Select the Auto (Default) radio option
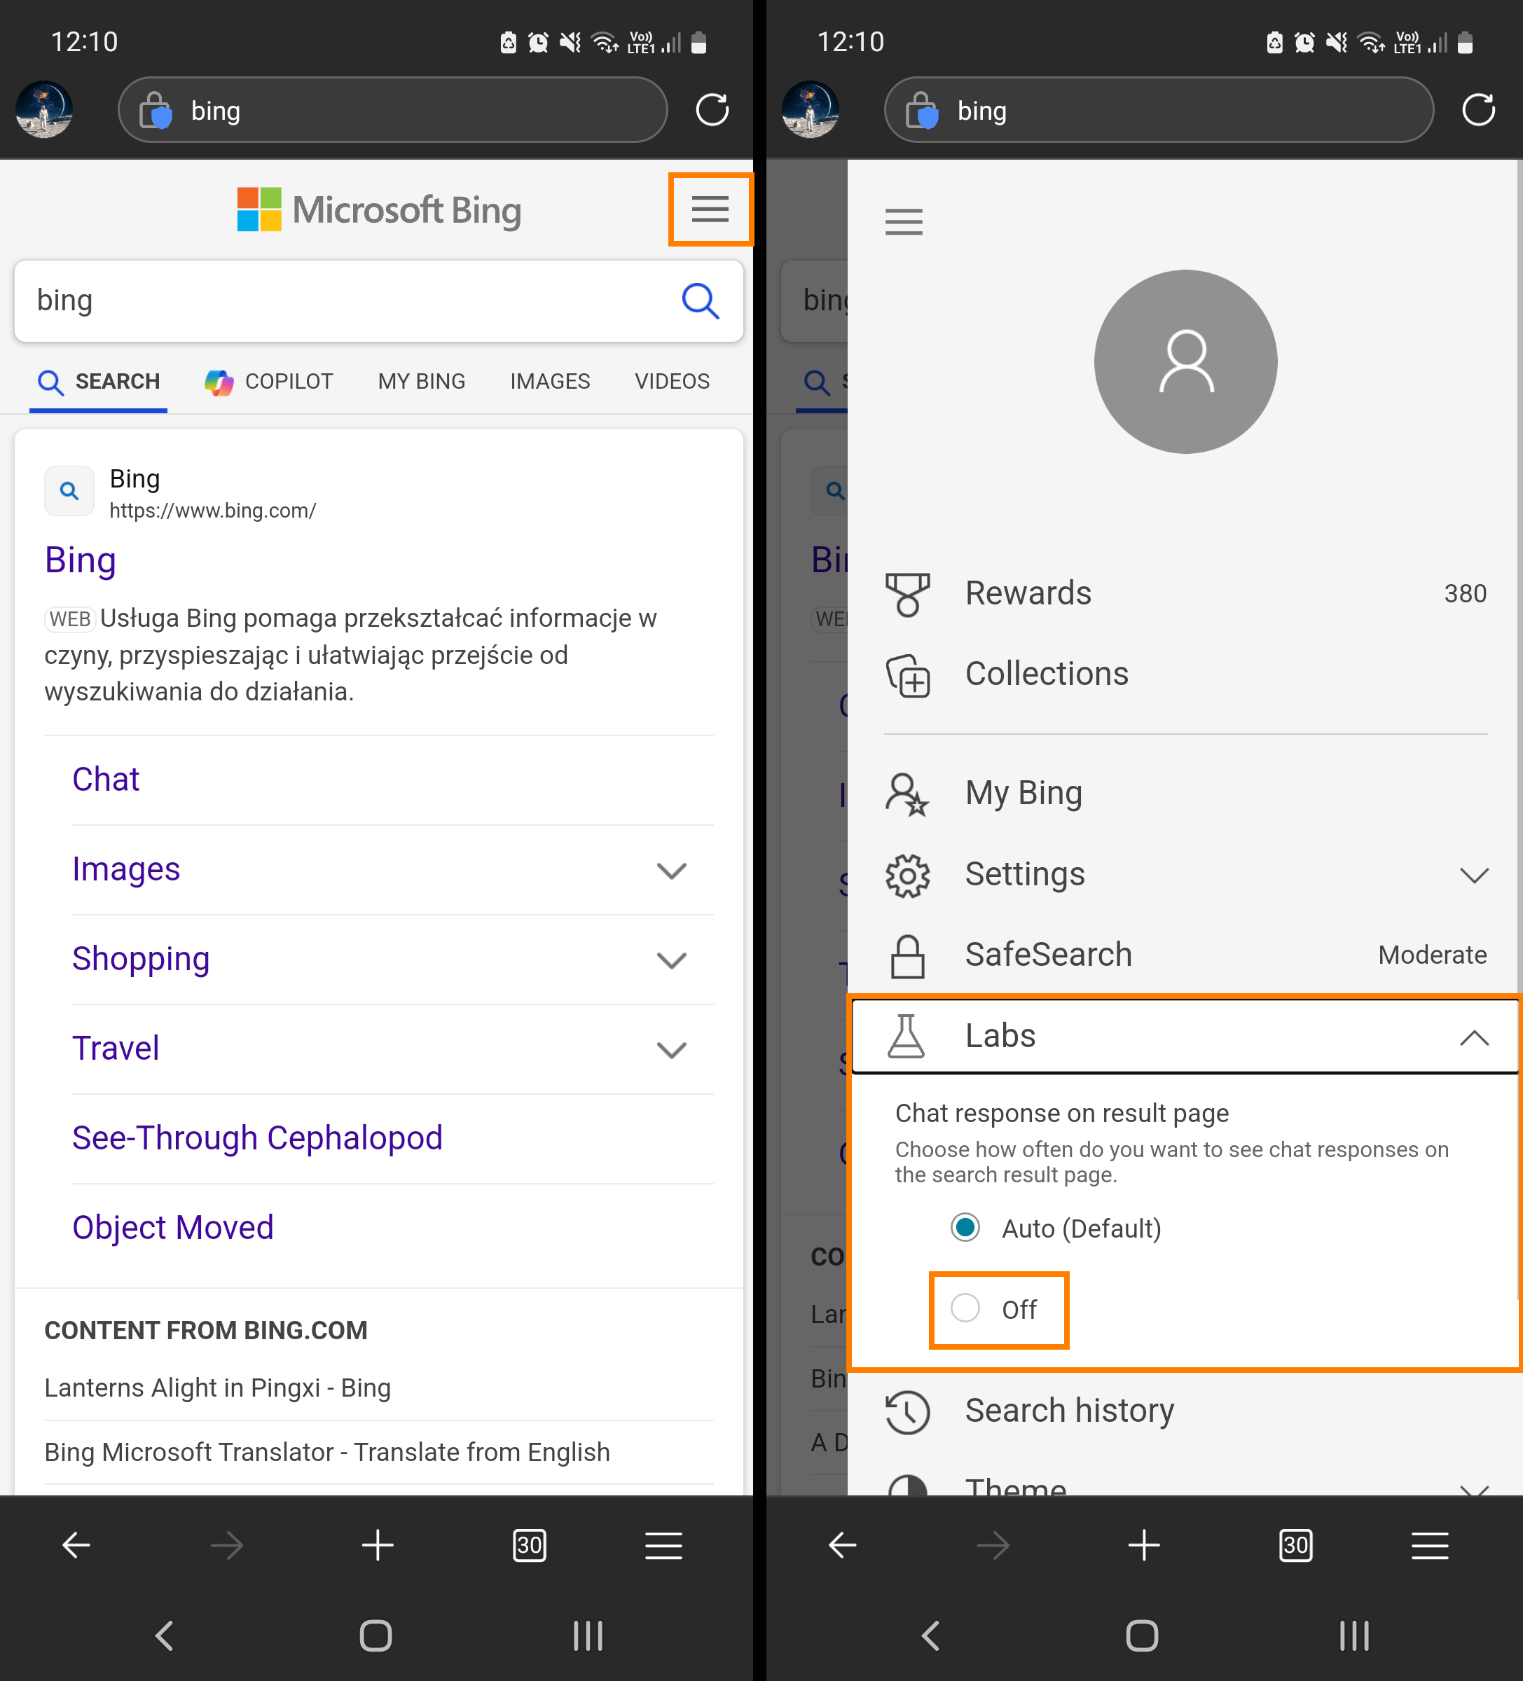Screen dimensions: 1523x1681 (x=965, y=1227)
